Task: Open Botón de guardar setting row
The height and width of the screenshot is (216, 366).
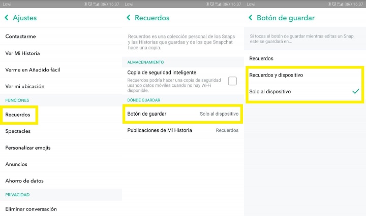Action: tap(183, 114)
